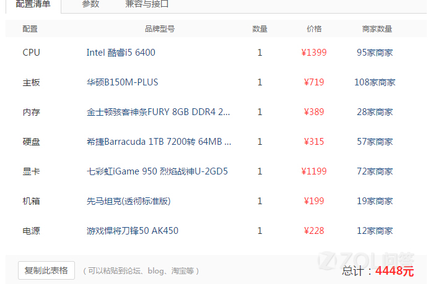Image resolution: width=428 pixels, height=284 pixels.
Task: Select the ¥719 motherboard price
Action: [314, 82]
